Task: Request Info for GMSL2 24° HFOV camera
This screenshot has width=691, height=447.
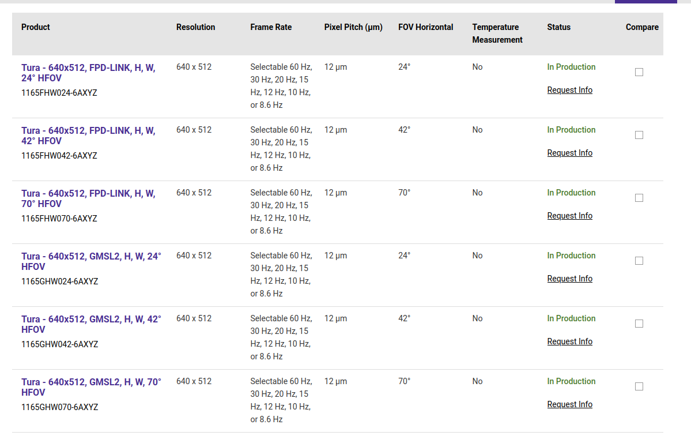Action: tap(569, 279)
